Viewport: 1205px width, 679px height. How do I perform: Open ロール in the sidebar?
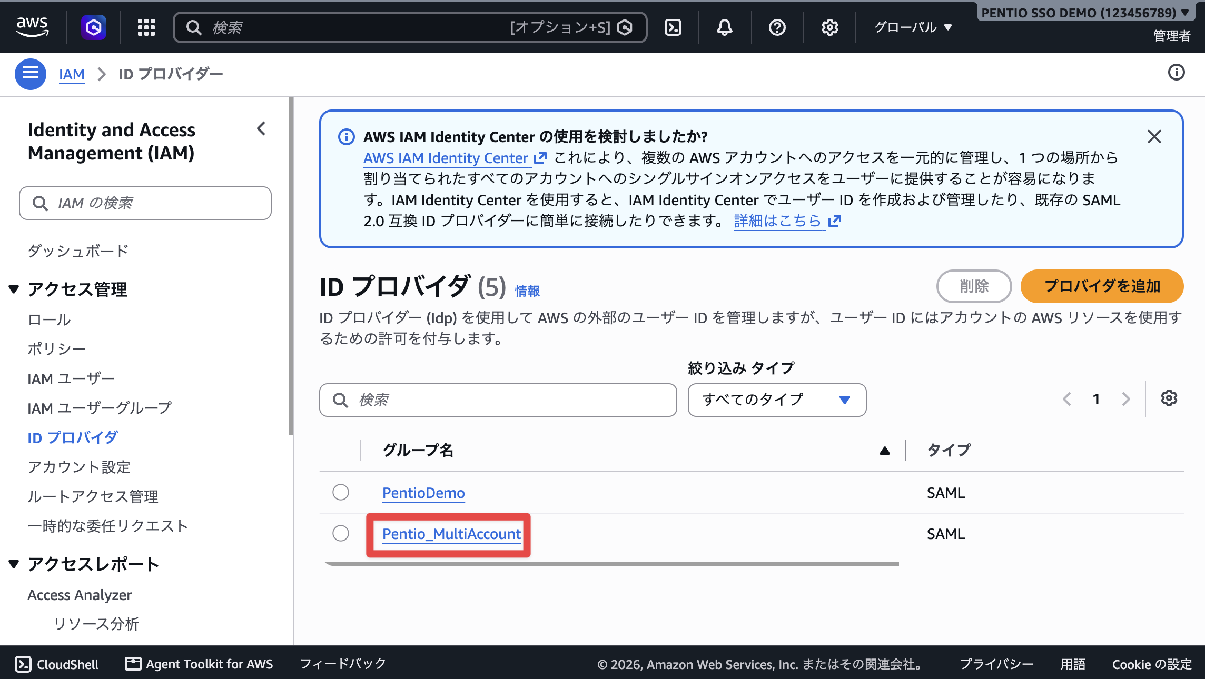[49, 319]
